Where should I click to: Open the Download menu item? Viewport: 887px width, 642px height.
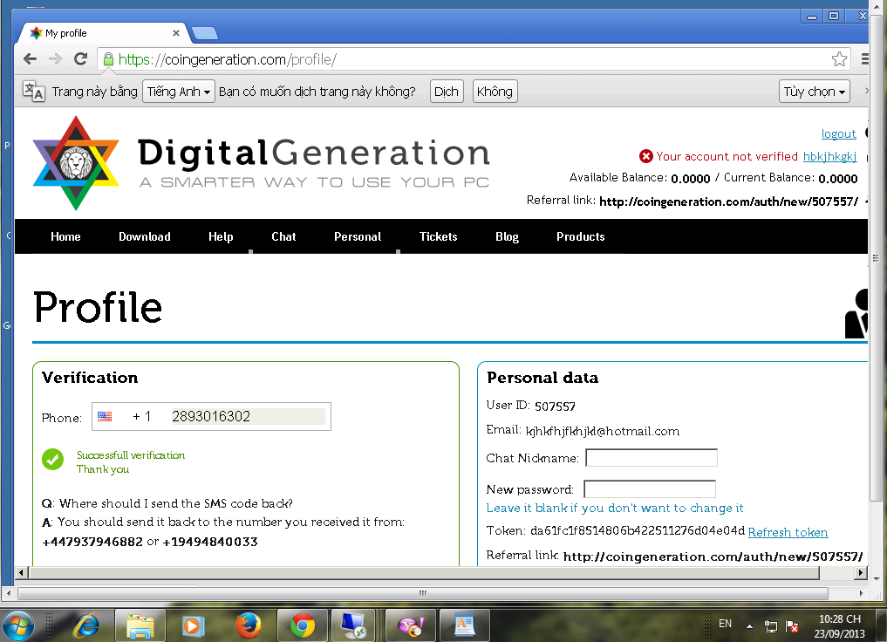point(144,236)
